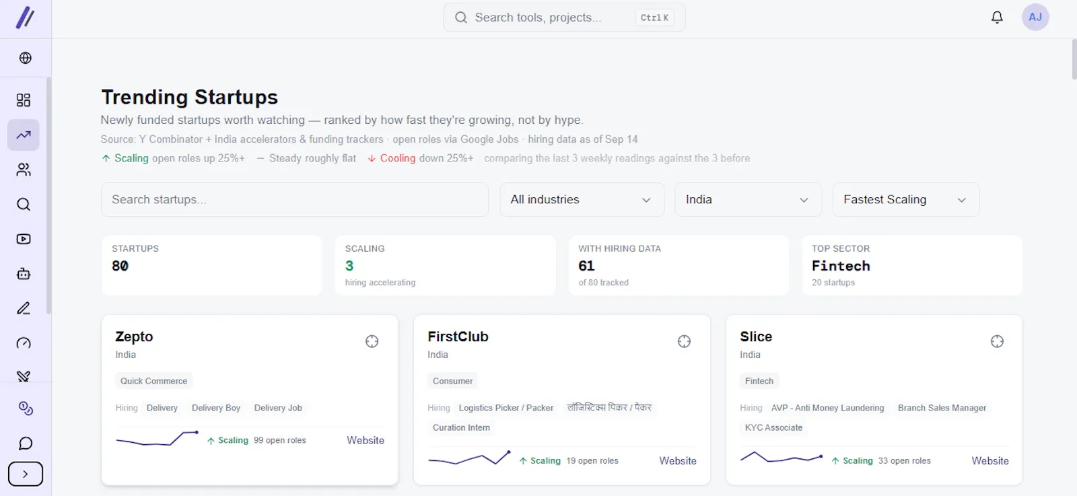Click the Startups 80 stat card
1077x496 pixels.
coord(212,265)
